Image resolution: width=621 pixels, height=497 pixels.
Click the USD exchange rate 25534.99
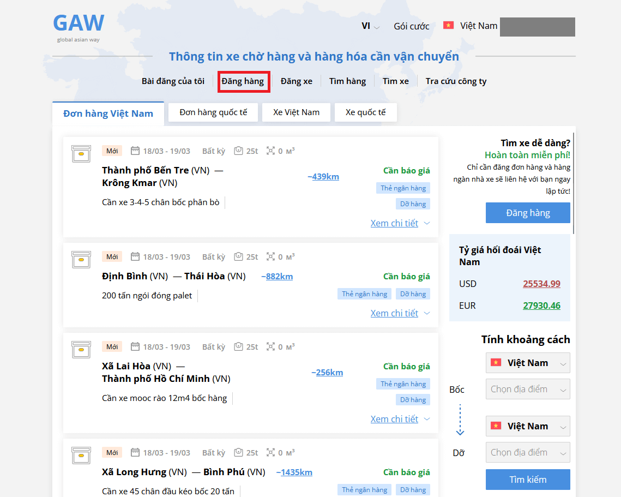point(541,284)
